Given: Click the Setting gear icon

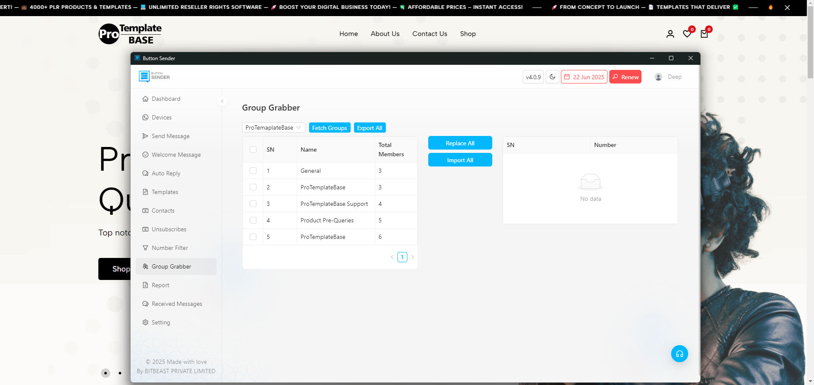Looking at the screenshot, I should (145, 322).
